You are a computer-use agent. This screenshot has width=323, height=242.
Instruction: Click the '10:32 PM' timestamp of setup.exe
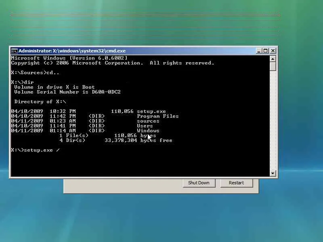63,111
